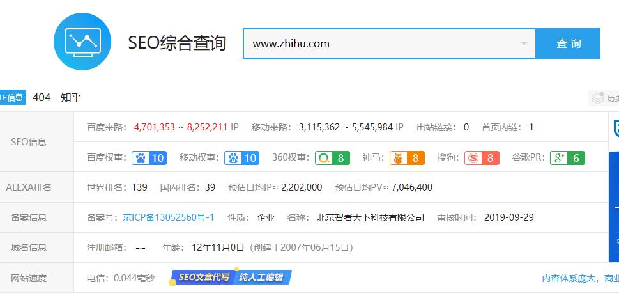619x298 pixels.
Task: Click the 预估日均IP value 2,202,000
Action: [x=302, y=187]
